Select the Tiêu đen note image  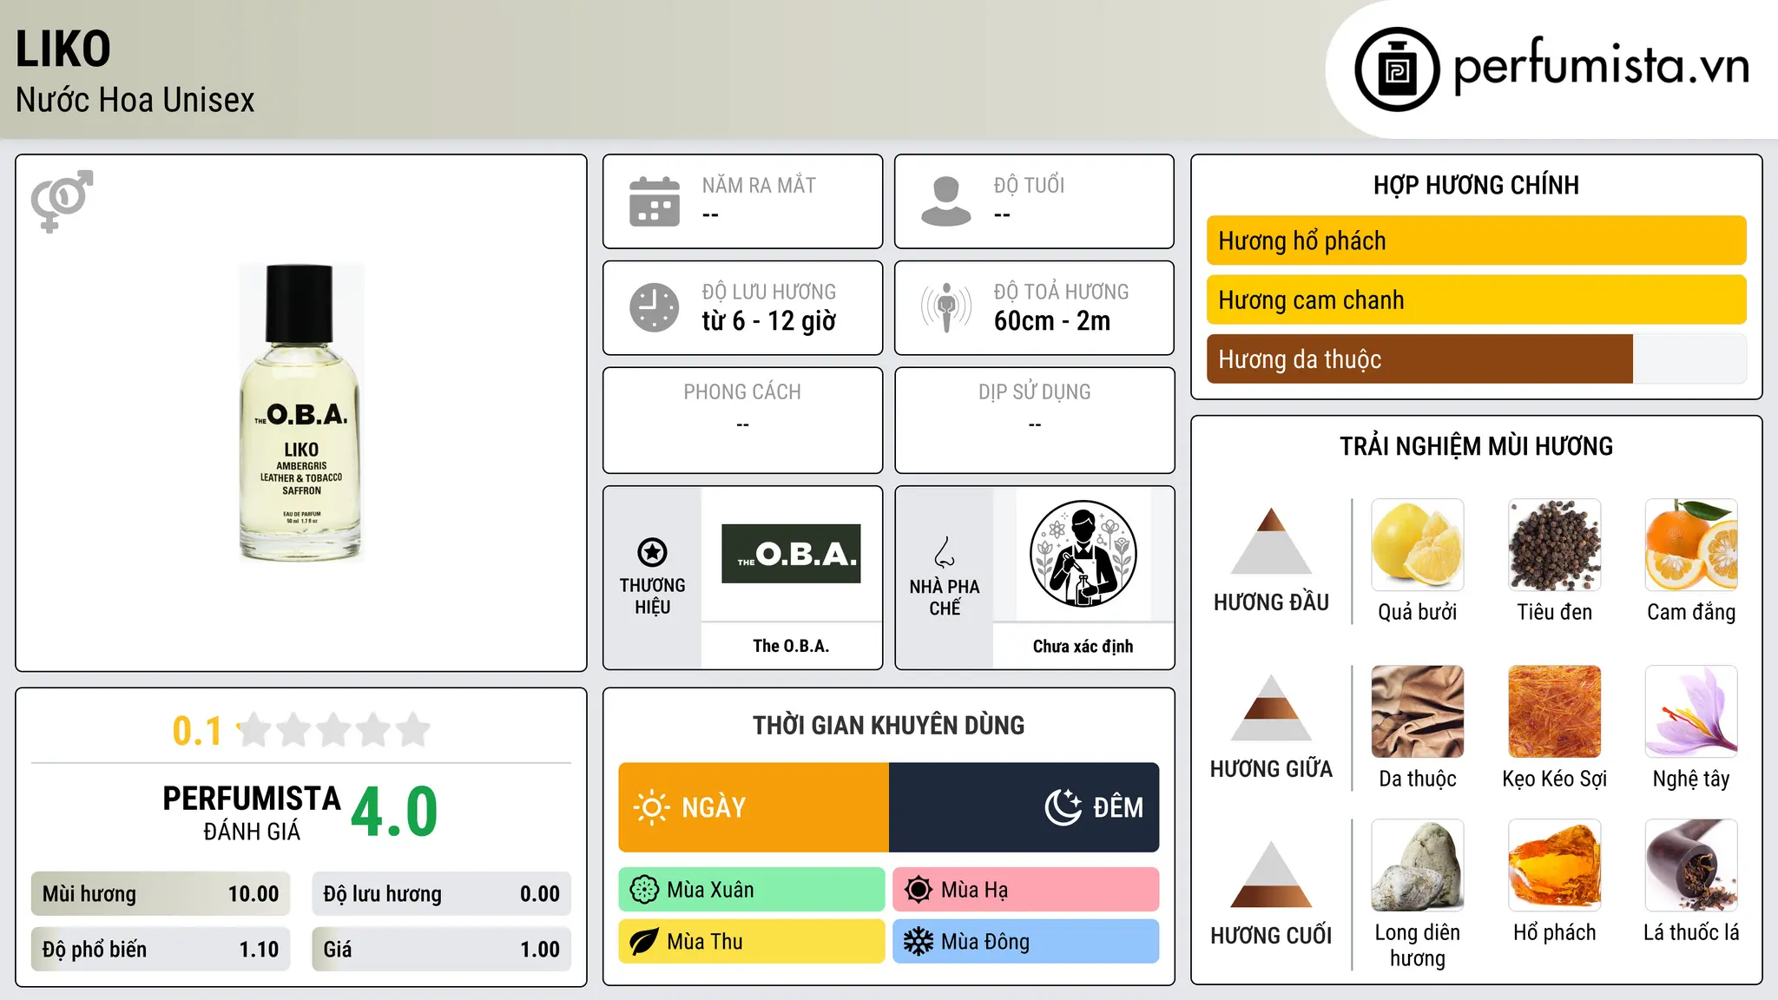(1555, 545)
